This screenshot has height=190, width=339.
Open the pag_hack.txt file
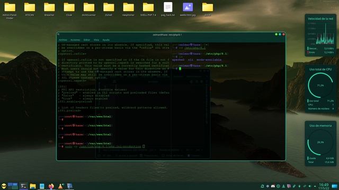tap(168, 9)
